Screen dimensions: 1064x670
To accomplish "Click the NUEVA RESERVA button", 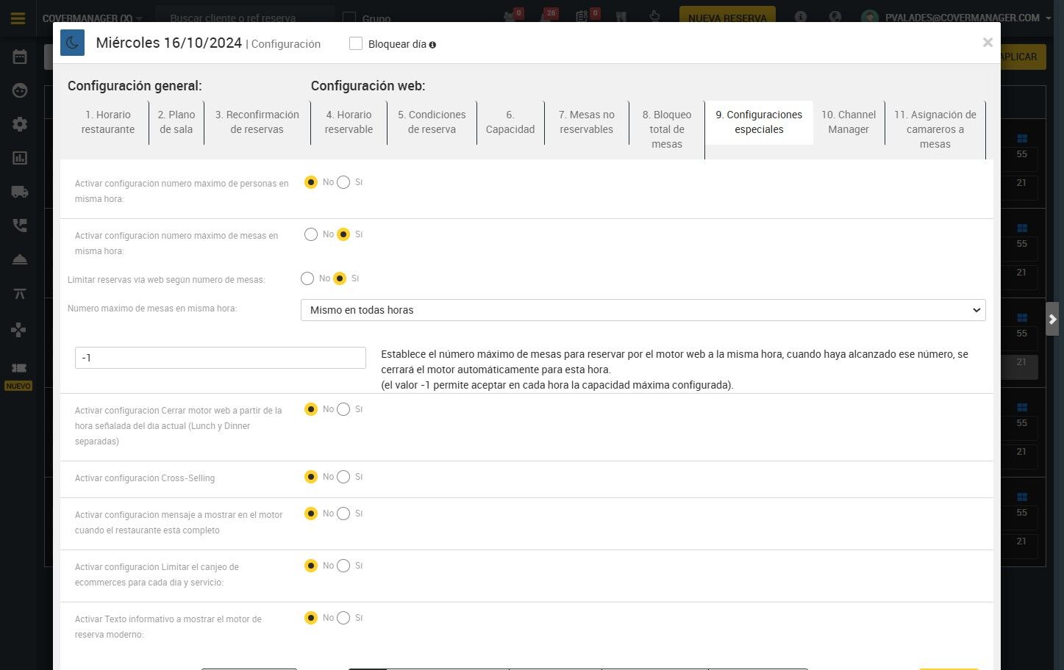I will pos(727,18).
